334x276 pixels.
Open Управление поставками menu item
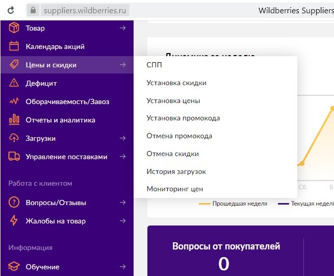click(x=66, y=157)
